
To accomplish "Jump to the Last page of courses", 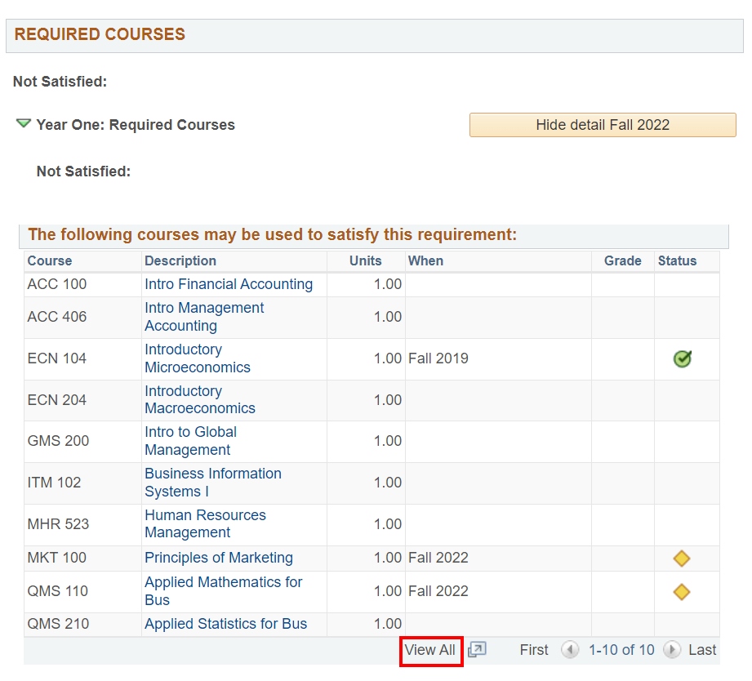I will 702,650.
